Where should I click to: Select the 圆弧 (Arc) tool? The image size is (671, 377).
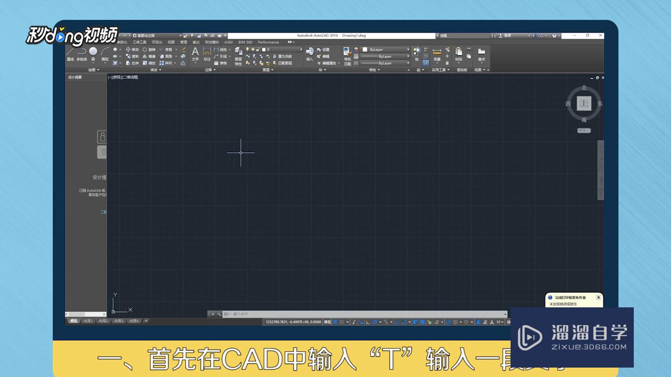point(105,53)
